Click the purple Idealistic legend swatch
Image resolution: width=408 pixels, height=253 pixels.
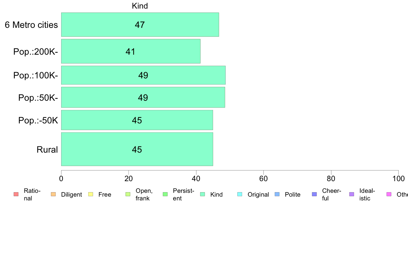[352, 194]
